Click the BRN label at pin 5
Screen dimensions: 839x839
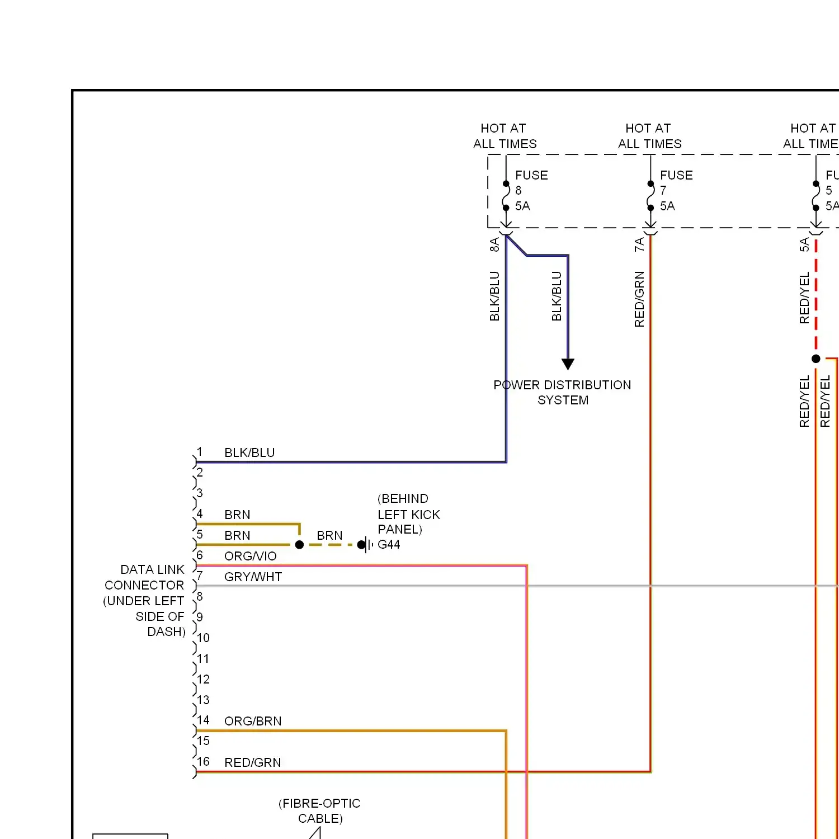pos(237,535)
